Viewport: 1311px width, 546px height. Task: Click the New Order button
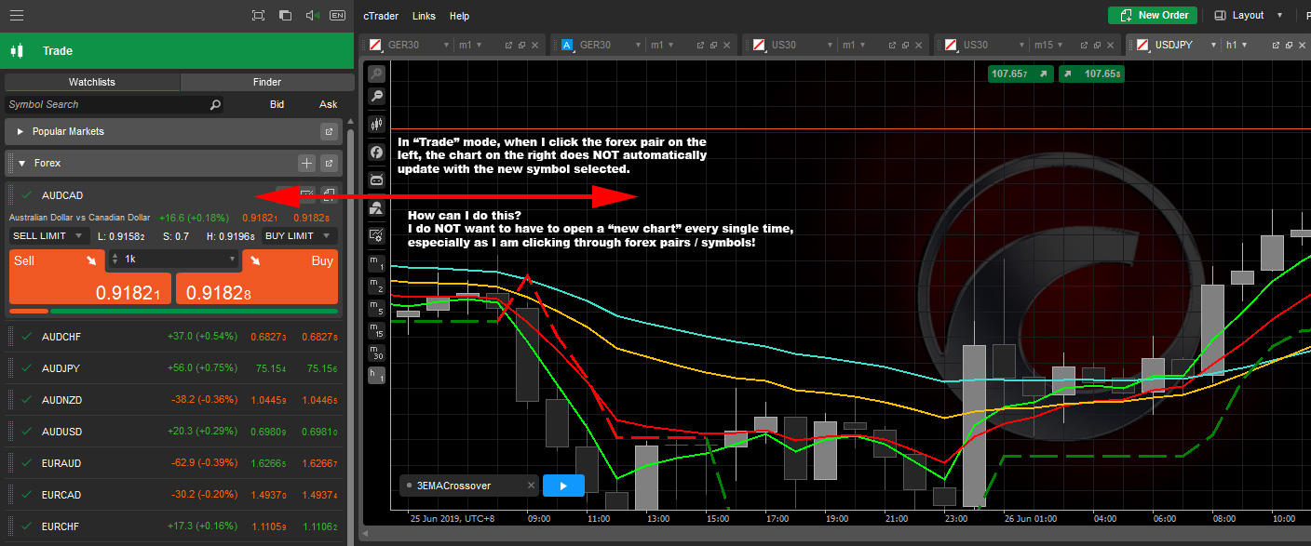coord(1153,15)
